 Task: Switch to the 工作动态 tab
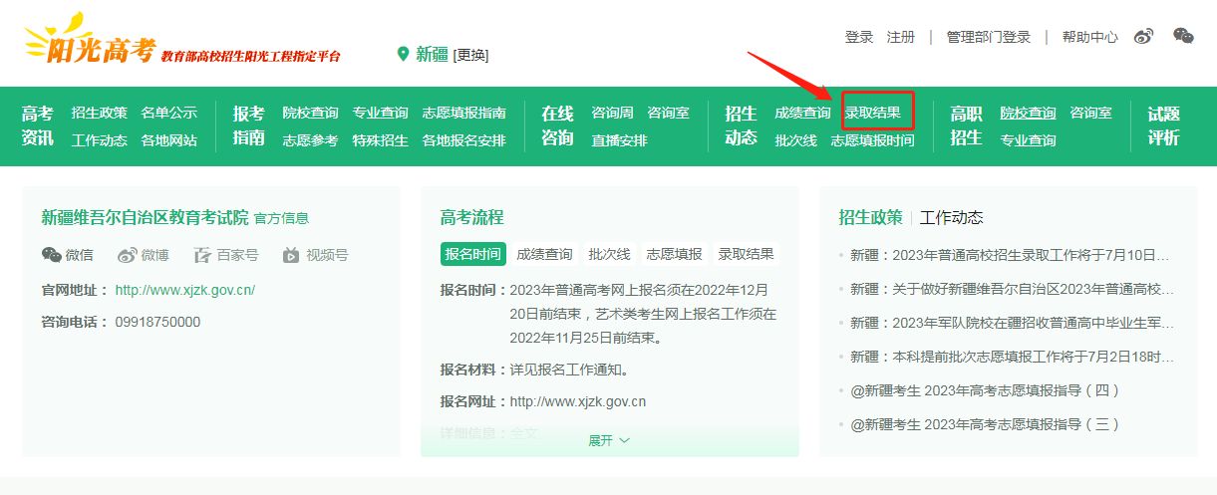click(x=951, y=217)
